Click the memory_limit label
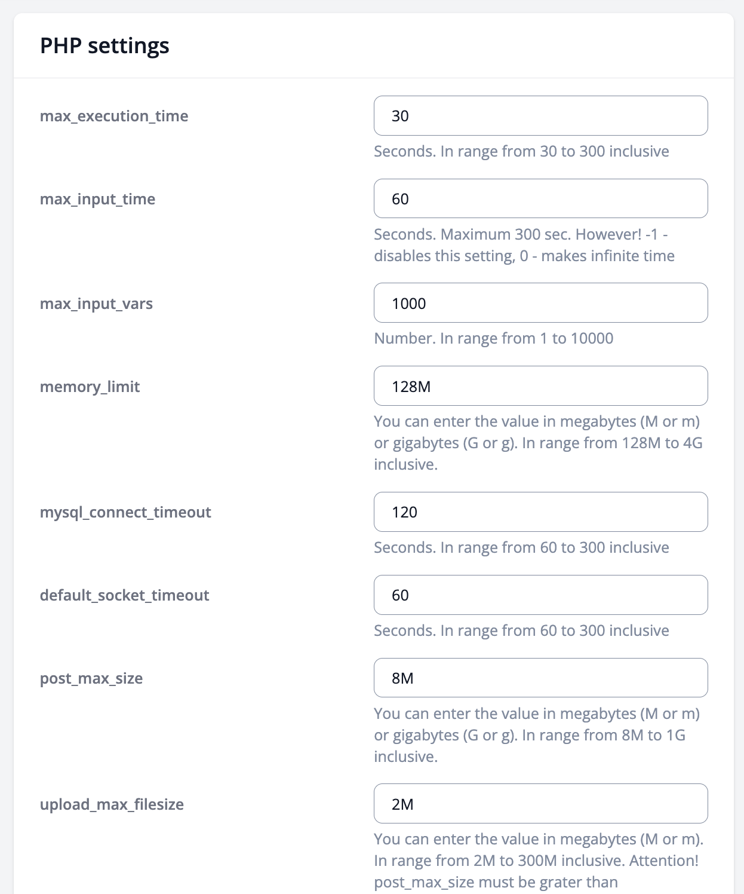 pyautogui.click(x=90, y=387)
